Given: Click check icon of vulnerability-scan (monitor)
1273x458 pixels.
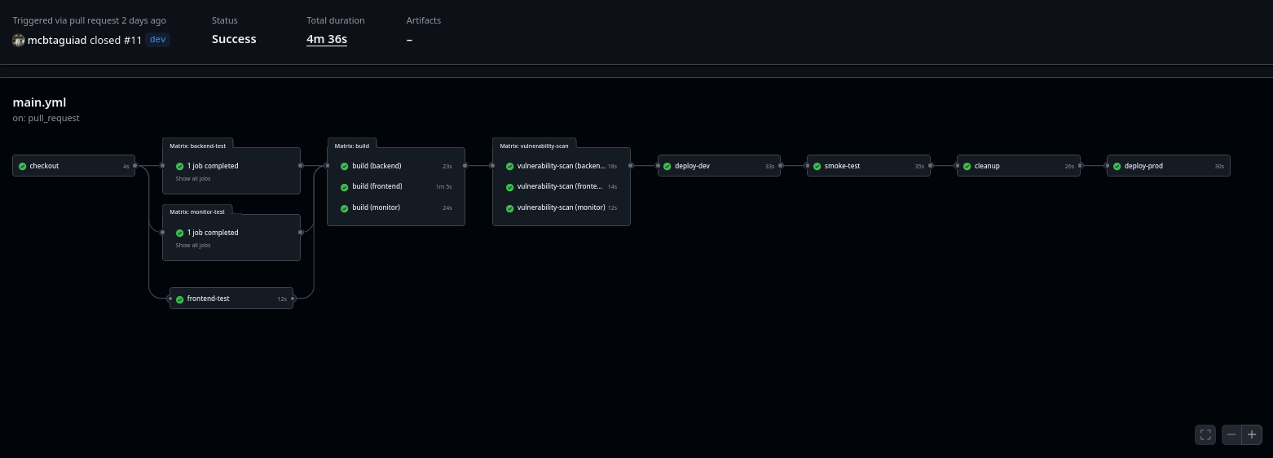Looking at the screenshot, I should click(x=510, y=208).
